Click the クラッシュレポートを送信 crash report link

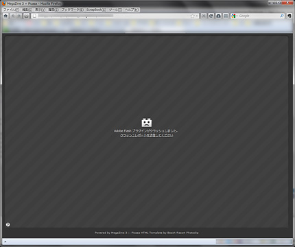(x=147, y=135)
